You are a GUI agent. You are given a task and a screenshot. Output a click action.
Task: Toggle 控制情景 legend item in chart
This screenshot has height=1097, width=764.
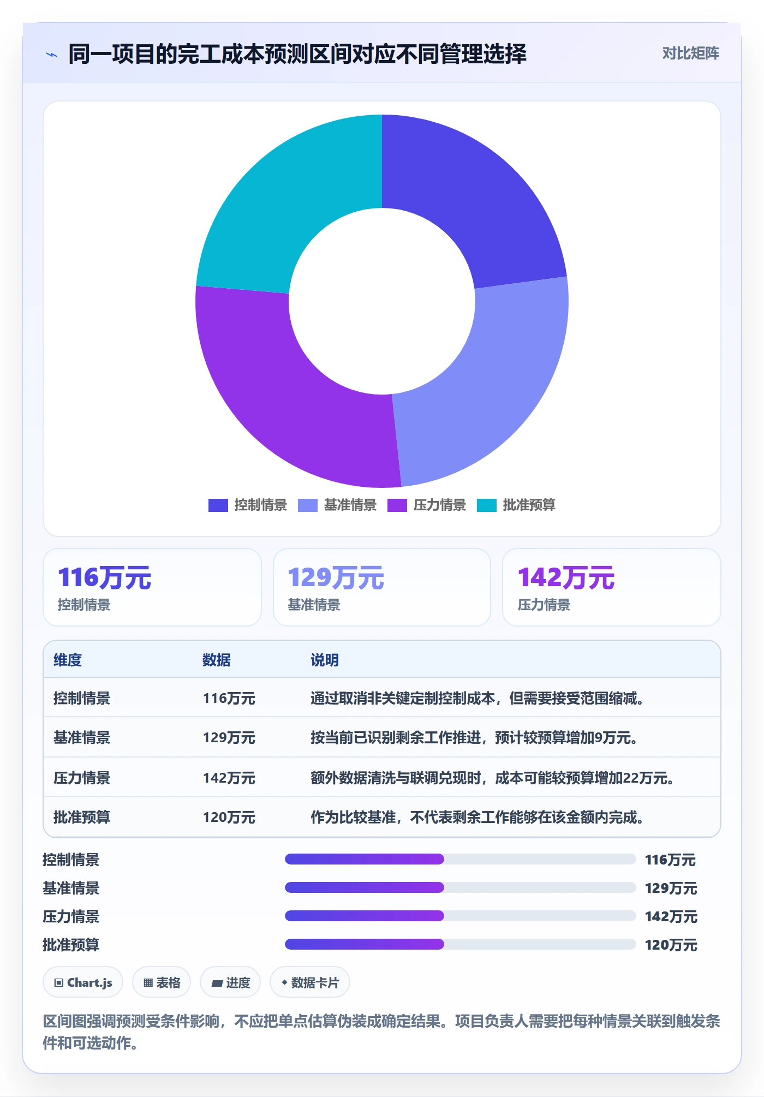coord(248,505)
